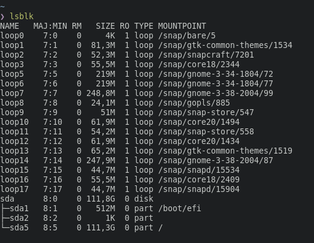Select the MOUNTPOINT column header
Viewport: 314px width, 243px height.
182,26
